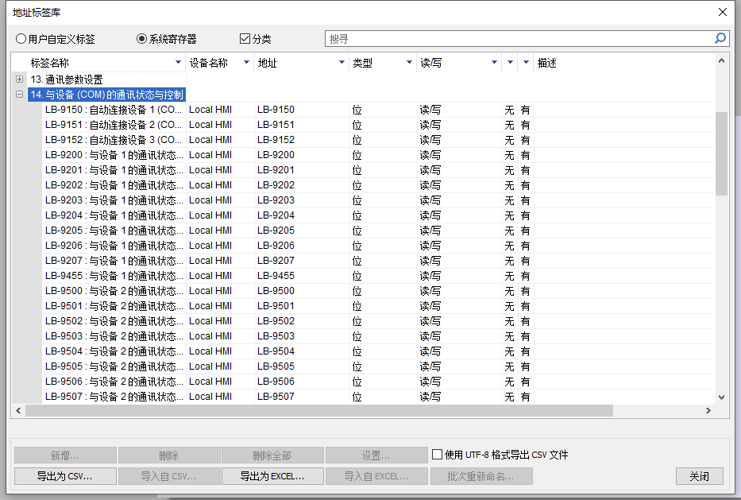Click the search magnifier icon
Viewport: 741px width, 500px height.
pos(720,38)
